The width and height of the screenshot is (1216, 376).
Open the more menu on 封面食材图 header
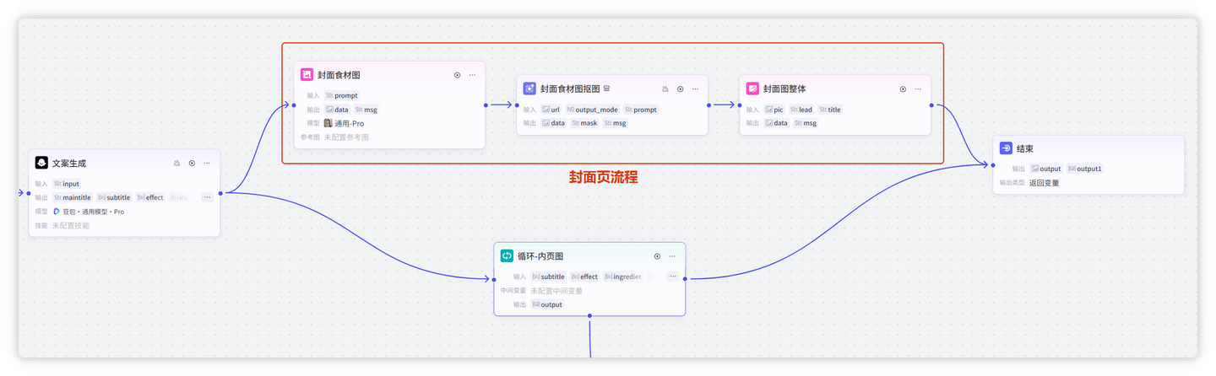click(x=472, y=75)
